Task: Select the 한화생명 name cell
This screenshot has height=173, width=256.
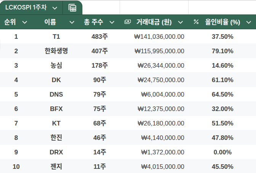Action: [x=56, y=51]
